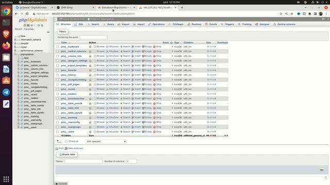Image resolution: width=330 pixels, height=185 pixels.
Task: Click the phpMyAdmin home icon
Action: 25,25
